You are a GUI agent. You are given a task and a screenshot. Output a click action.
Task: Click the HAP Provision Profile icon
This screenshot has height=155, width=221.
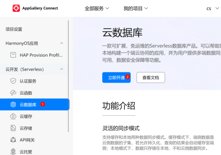click(13, 55)
